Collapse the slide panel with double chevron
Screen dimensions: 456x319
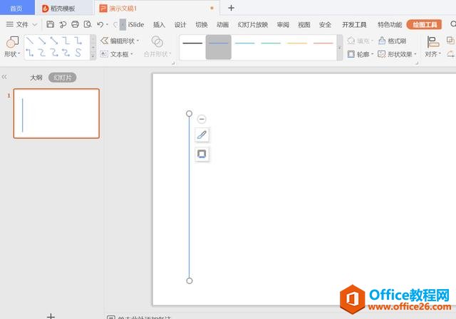[x=4, y=77]
